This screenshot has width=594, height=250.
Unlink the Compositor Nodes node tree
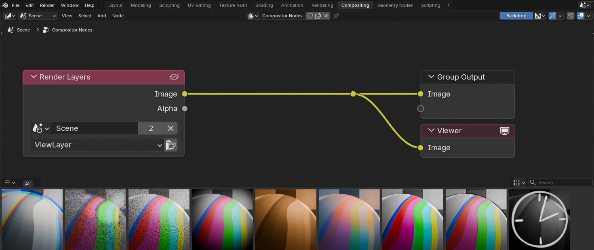pyautogui.click(x=326, y=16)
